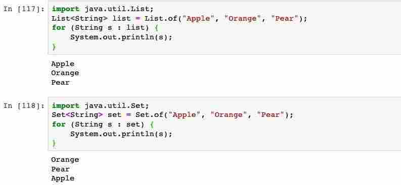This screenshot has width=401, height=185.
Task: Click System.out.println(s) in cell 117
Action: tap(121, 37)
